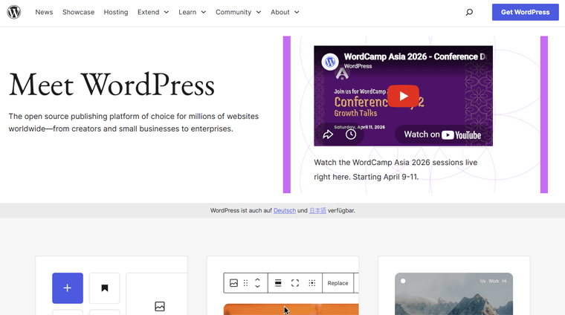This screenshot has height=315, width=565.
Task: Click the Replace button in block toolbar
Action: (338, 283)
